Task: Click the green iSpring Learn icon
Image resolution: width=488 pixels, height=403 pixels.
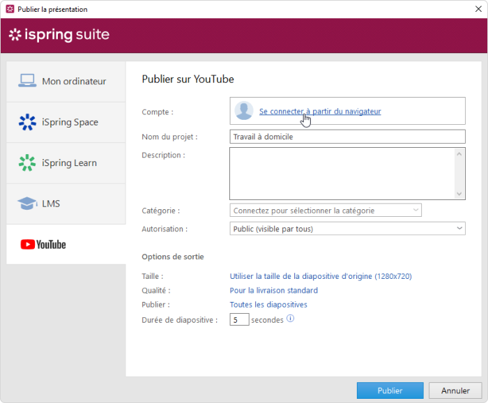Action: pos(27,163)
